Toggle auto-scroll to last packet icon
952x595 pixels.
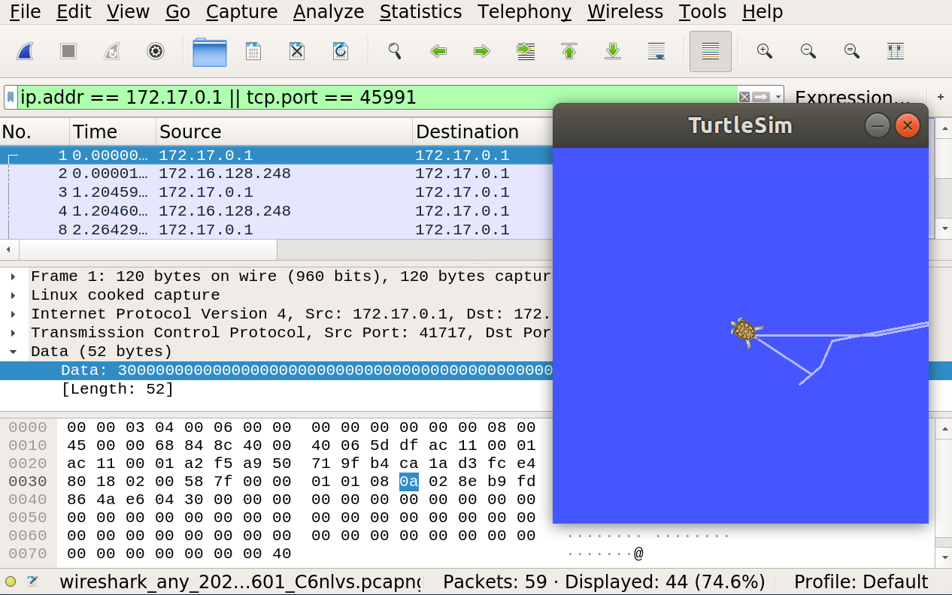(x=656, y=51)
